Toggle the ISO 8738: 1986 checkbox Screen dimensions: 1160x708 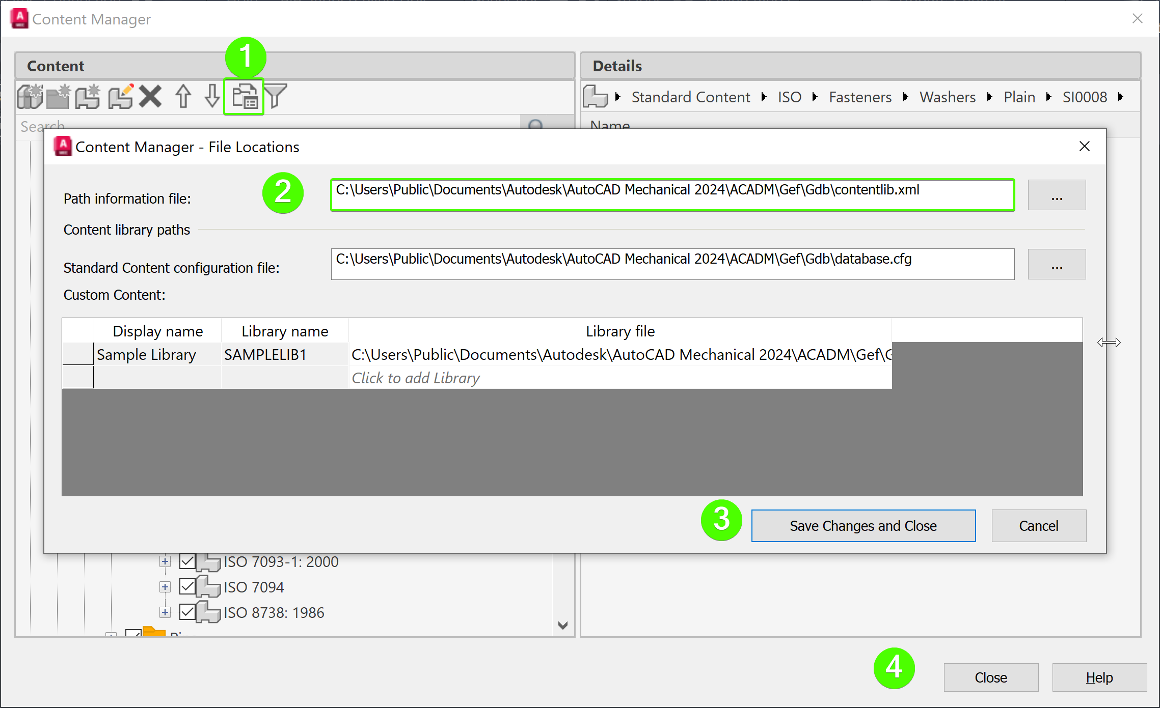click(x=187, y=612)
